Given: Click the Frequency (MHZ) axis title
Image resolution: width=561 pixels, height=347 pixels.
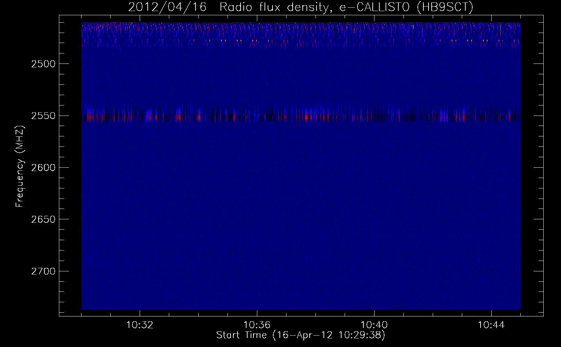Looking at the screenshot, I should tap(20, 167).
